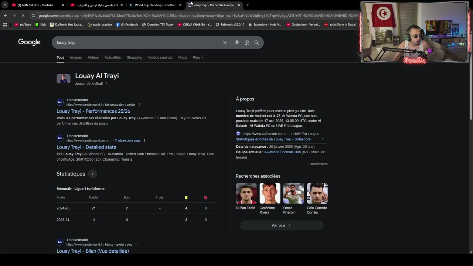Expand Statistiques section with arrow
473x266 pixels.
pyautogui.click(x=92, y=174)
